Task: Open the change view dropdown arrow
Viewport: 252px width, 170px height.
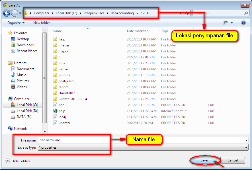Action: pos(231,23)
